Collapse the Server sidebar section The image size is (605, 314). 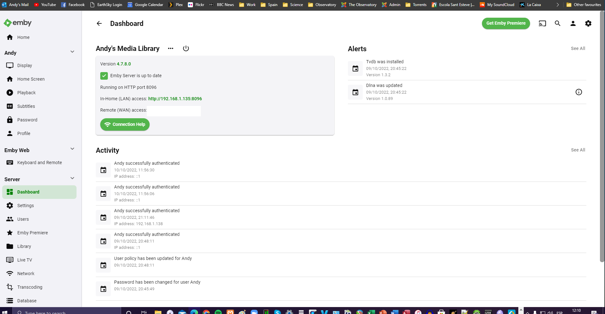point(72,178)
